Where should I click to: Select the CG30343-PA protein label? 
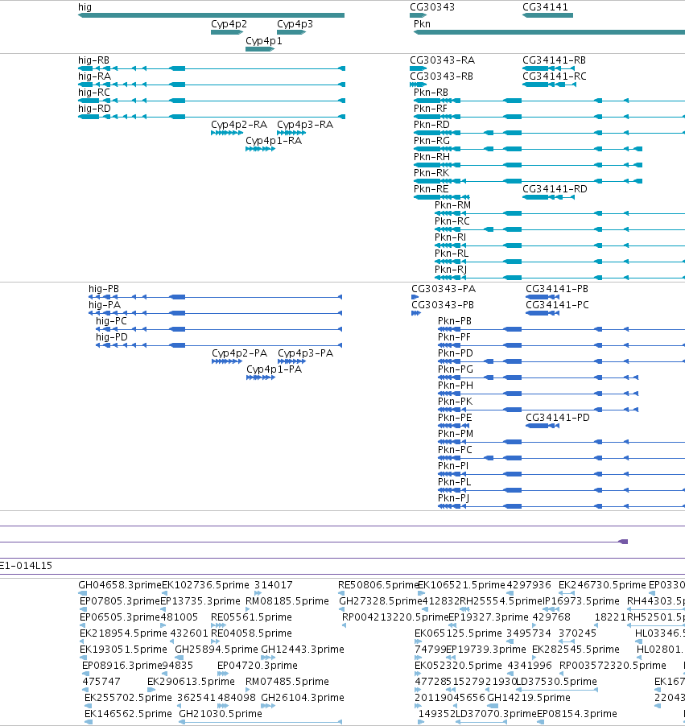[444, 289]
